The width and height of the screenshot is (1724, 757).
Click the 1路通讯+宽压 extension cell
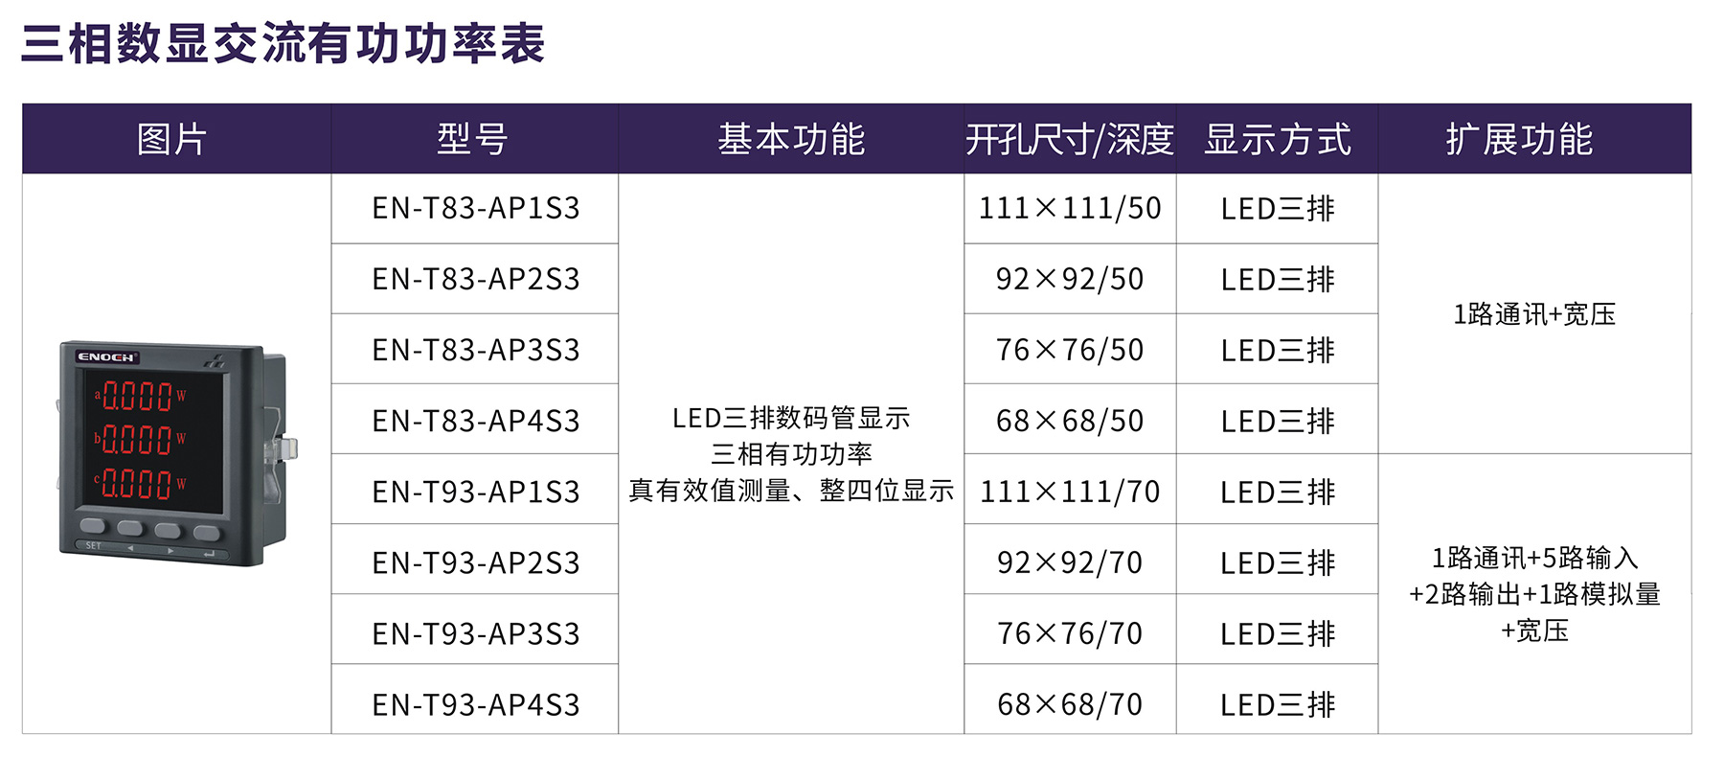[x=1534, y=314]
